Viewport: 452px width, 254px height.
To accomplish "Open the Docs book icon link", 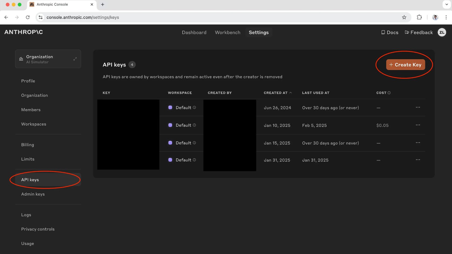I will (x=390, y=32).
